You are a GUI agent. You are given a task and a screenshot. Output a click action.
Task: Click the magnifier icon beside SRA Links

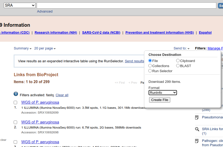pyautogui.click(x=197, y=129)
